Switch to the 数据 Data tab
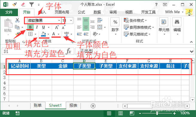This screenshot has width=196, height=117. click(x=97, y=12)
